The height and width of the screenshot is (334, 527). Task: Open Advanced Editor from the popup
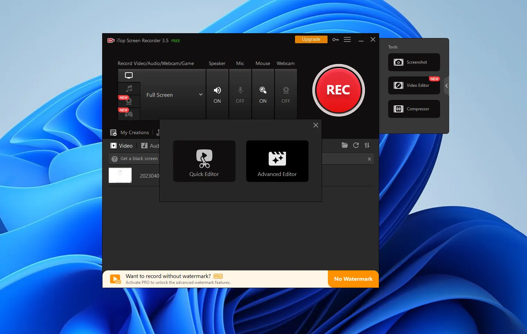point(277,161)
